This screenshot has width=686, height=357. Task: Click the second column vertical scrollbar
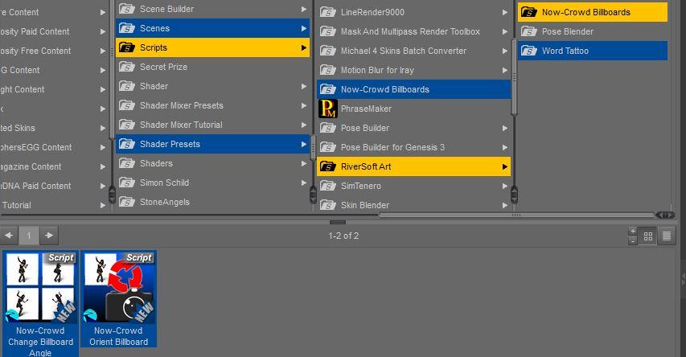(314, 147)
